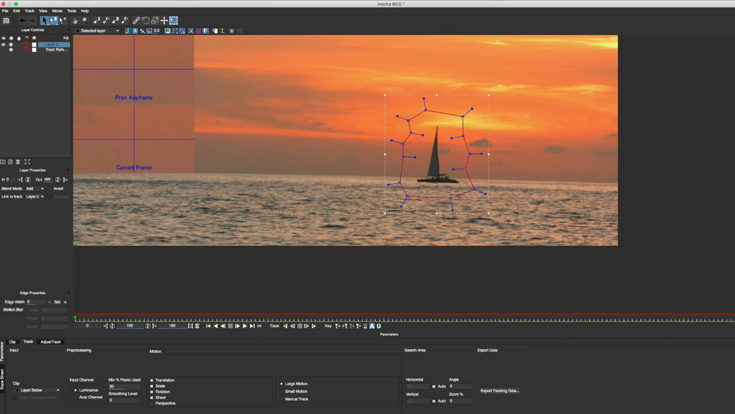This screenshot has width=735, height=414.
Task: Click Edge Width plus button
Action: click(x=65, y=302)
